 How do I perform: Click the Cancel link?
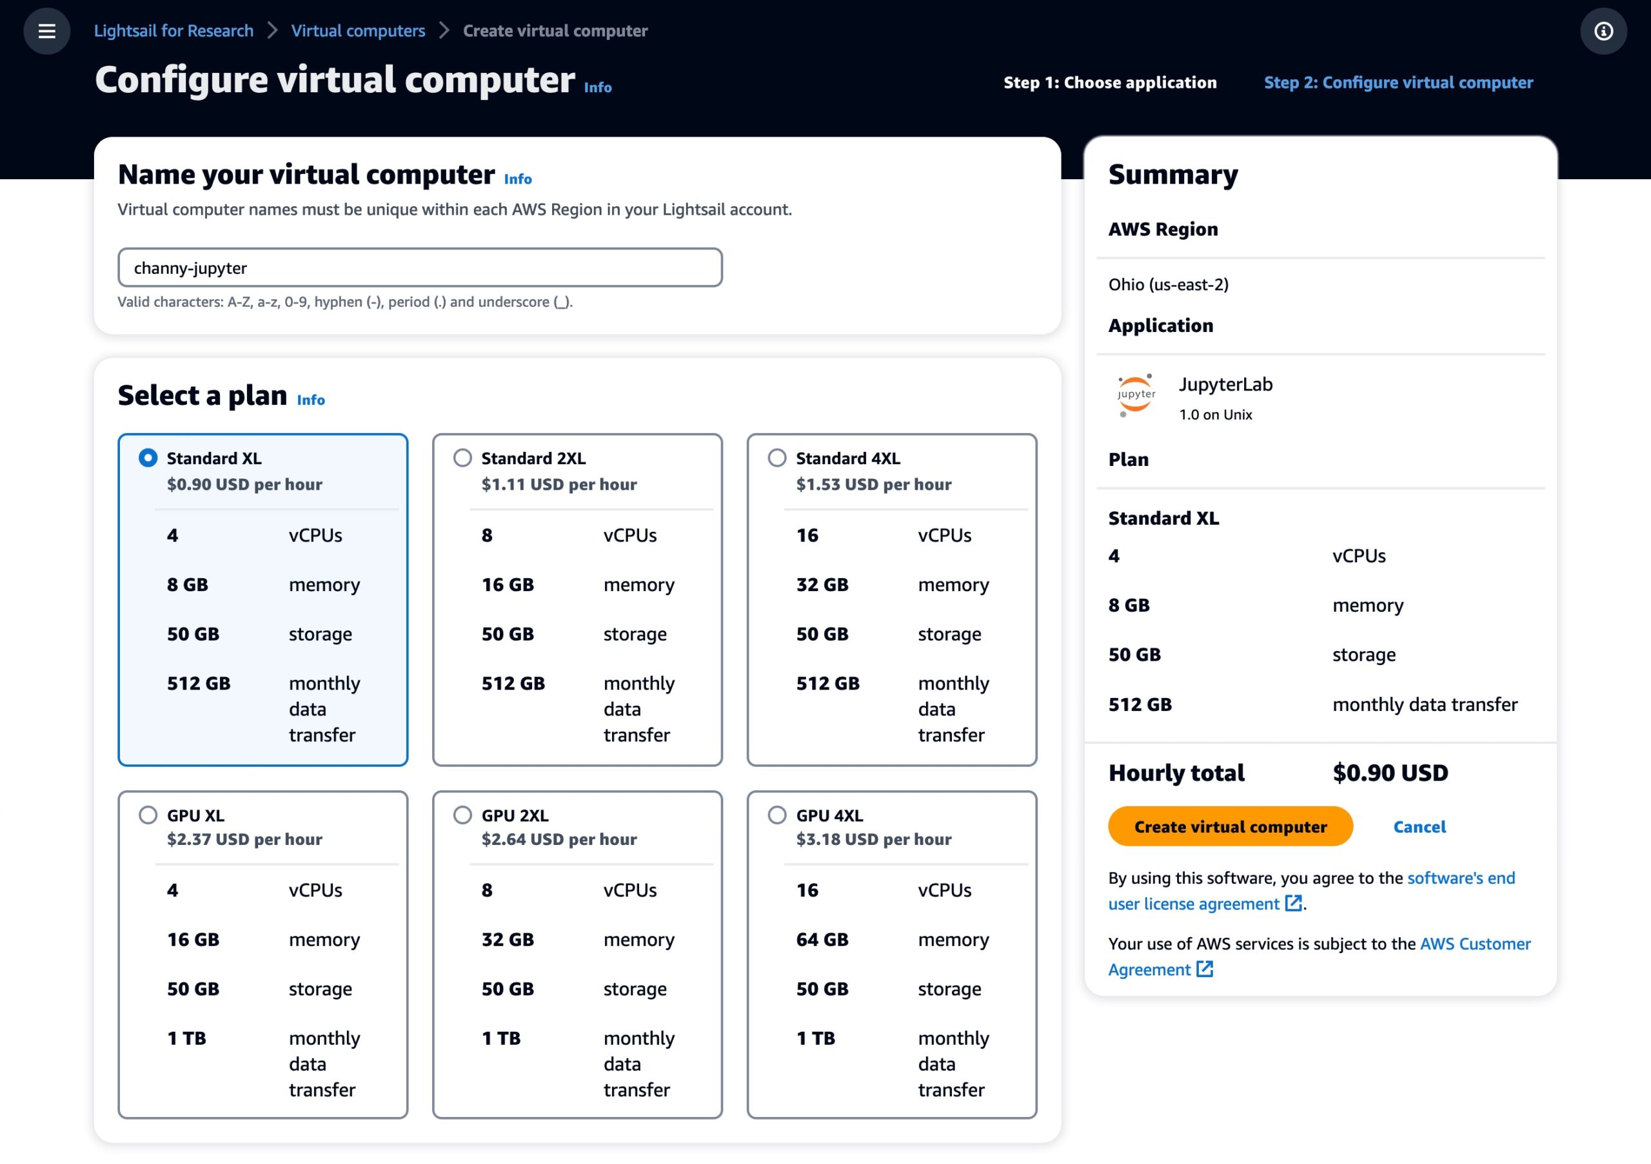pos(1419,826)
